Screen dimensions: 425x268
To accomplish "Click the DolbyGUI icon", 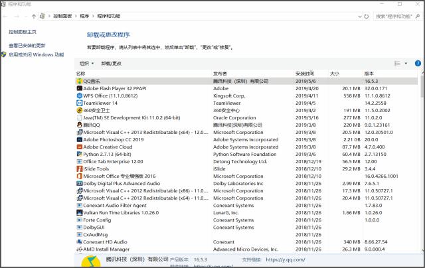I will coord(80,227).
